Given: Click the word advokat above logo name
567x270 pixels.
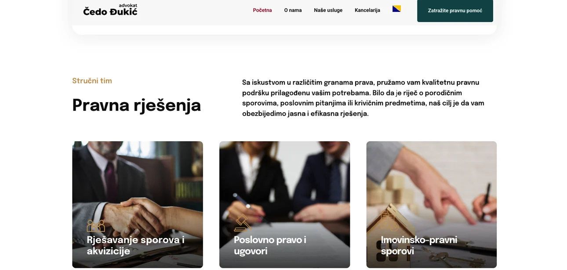Looking at the screenshot, I should click(x=128, y=6).
